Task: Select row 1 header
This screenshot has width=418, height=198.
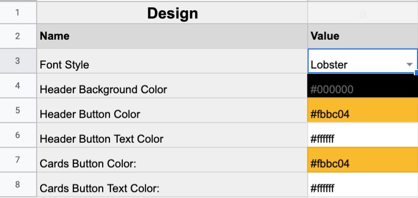Action: coord(18,12)
